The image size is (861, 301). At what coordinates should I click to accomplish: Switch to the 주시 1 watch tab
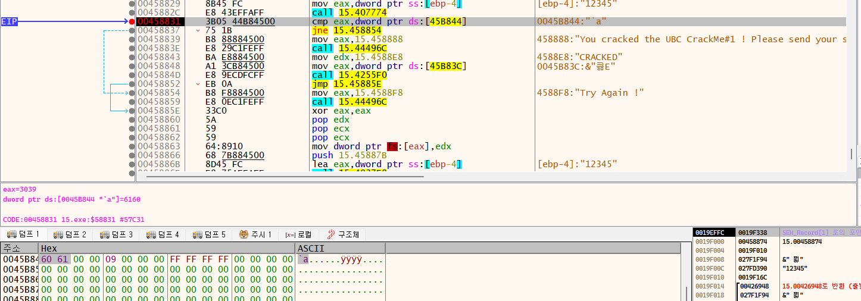tap(256, 234)
